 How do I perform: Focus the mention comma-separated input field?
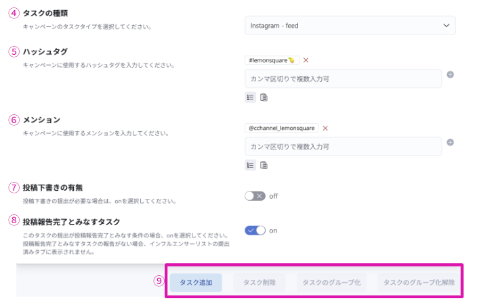point(343,146)
